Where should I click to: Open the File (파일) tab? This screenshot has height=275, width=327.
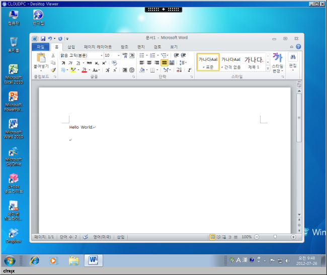click(40, 47)
